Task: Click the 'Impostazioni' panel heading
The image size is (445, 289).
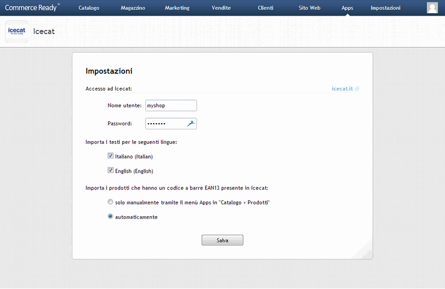Action: click(109, 71)
